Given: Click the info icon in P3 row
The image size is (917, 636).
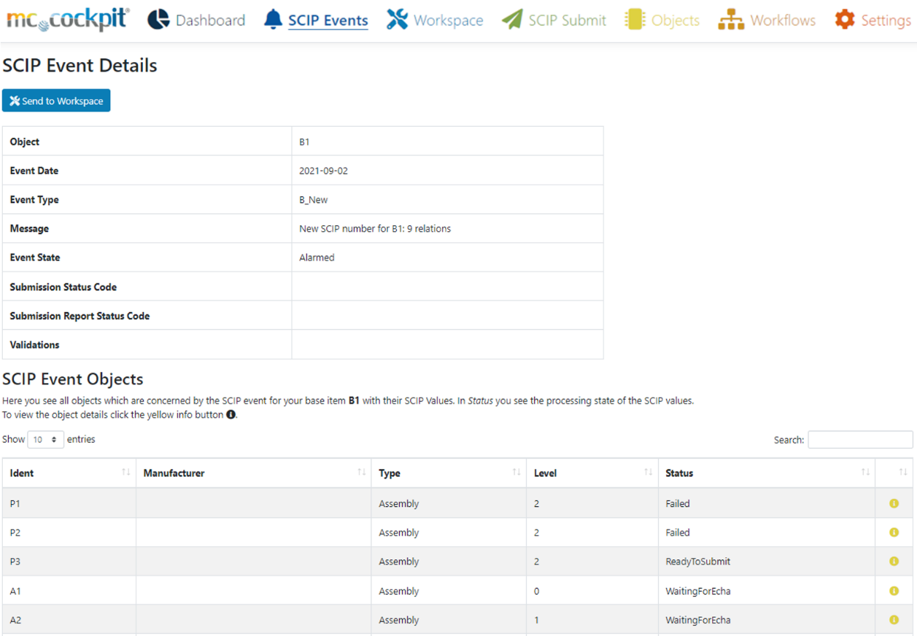Looking at the screenshot, I should coord(894,562).
